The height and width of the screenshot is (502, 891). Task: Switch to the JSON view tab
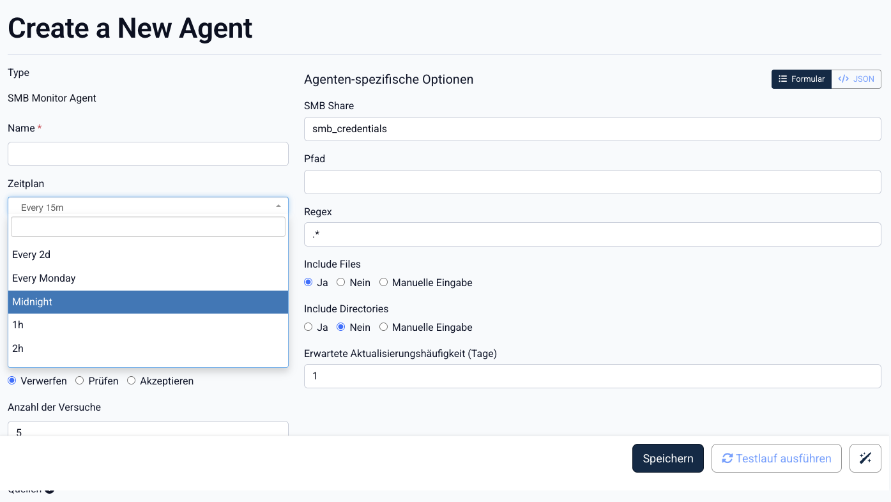(x=856, y=79)
